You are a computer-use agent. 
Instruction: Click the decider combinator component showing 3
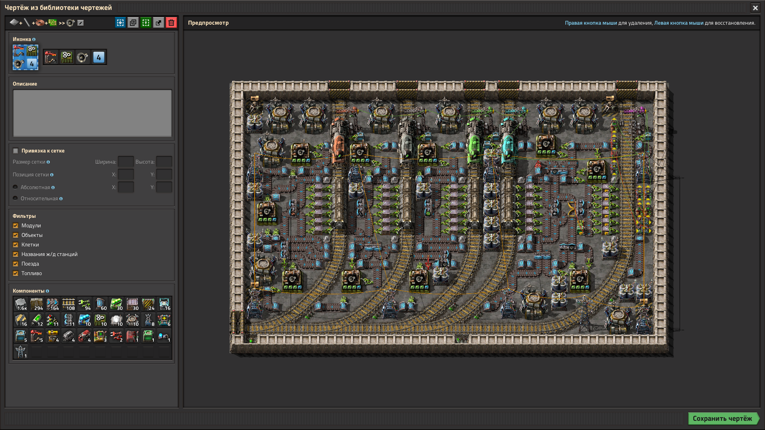click(x=100, y=336)
